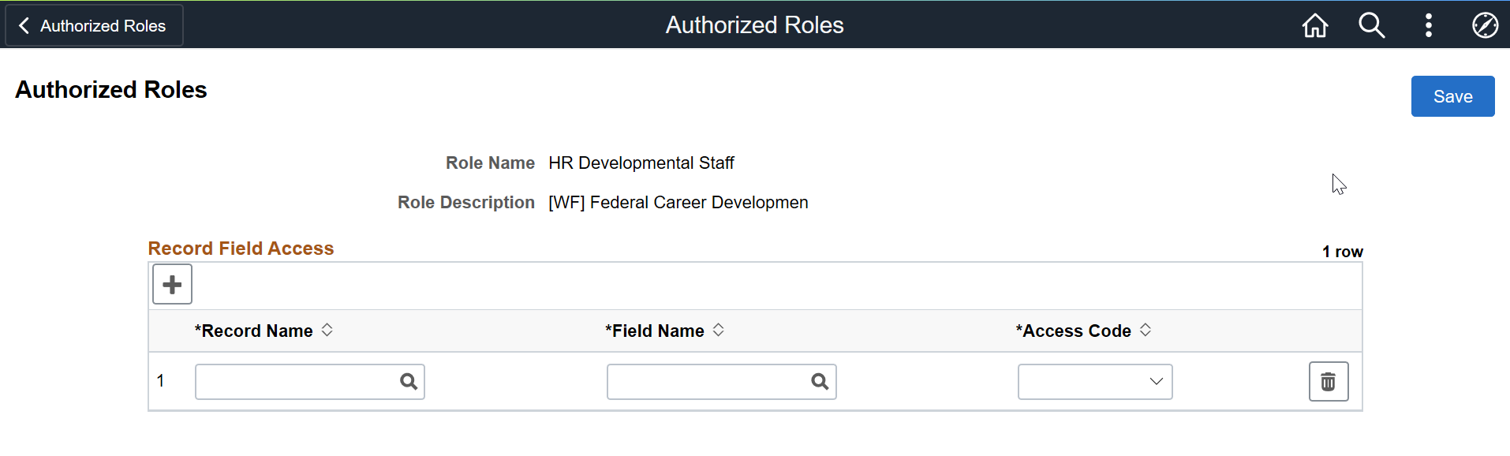The width and height of the screenshot is (1510, 456).
Task: Delete row 1 using the trash icon
Action: tap(1329, 381)
